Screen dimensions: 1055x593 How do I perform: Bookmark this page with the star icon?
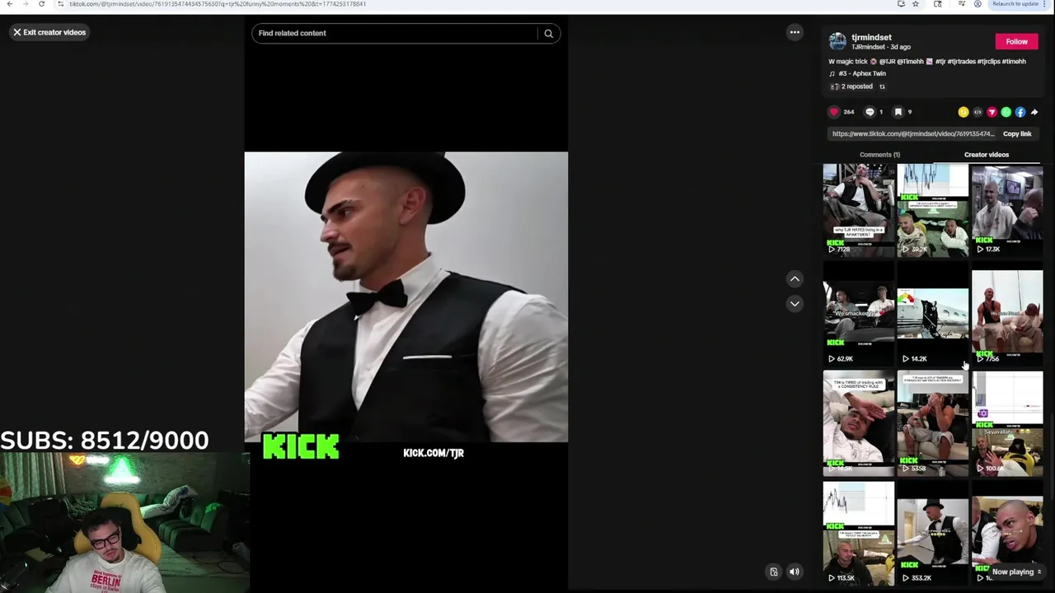(915, 4)
